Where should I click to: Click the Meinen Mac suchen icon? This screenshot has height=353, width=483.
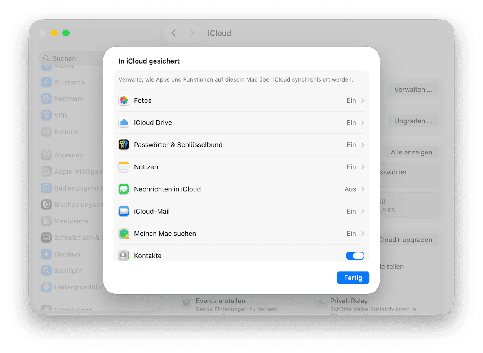click(x=124, y=234)
